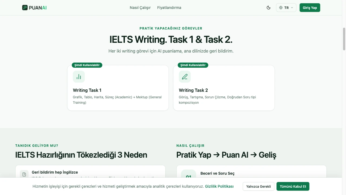Open the Writing Task 1 card title
The width and height of the screenshot is (346, 195).
87,90
